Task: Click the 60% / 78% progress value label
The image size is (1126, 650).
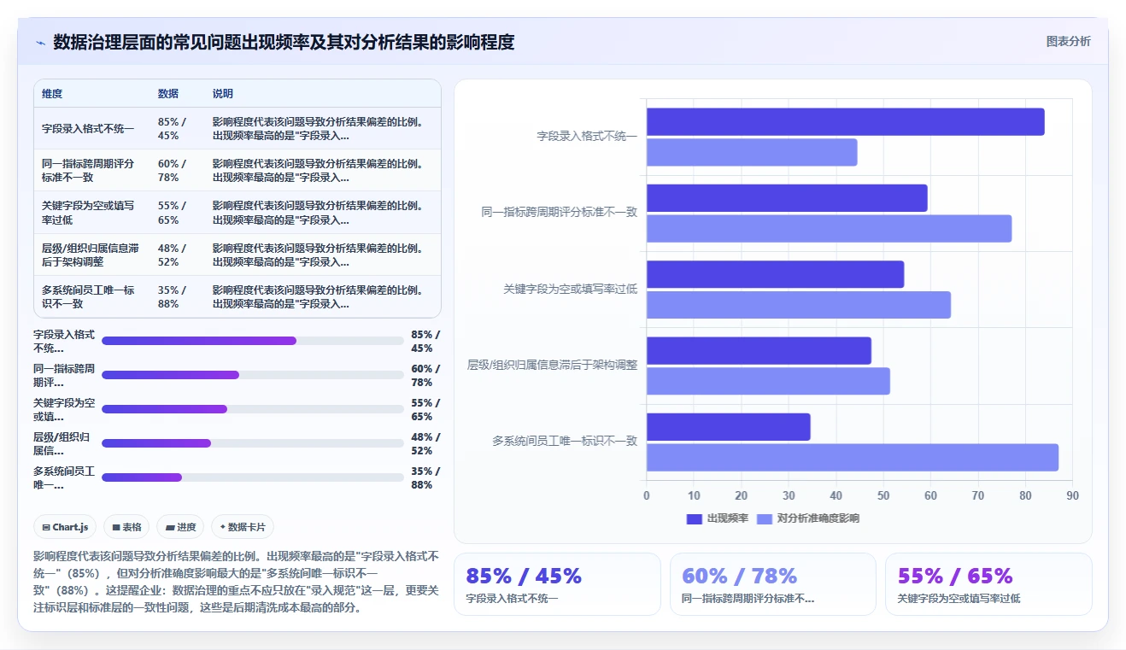Action: click(x=425, y=376)
